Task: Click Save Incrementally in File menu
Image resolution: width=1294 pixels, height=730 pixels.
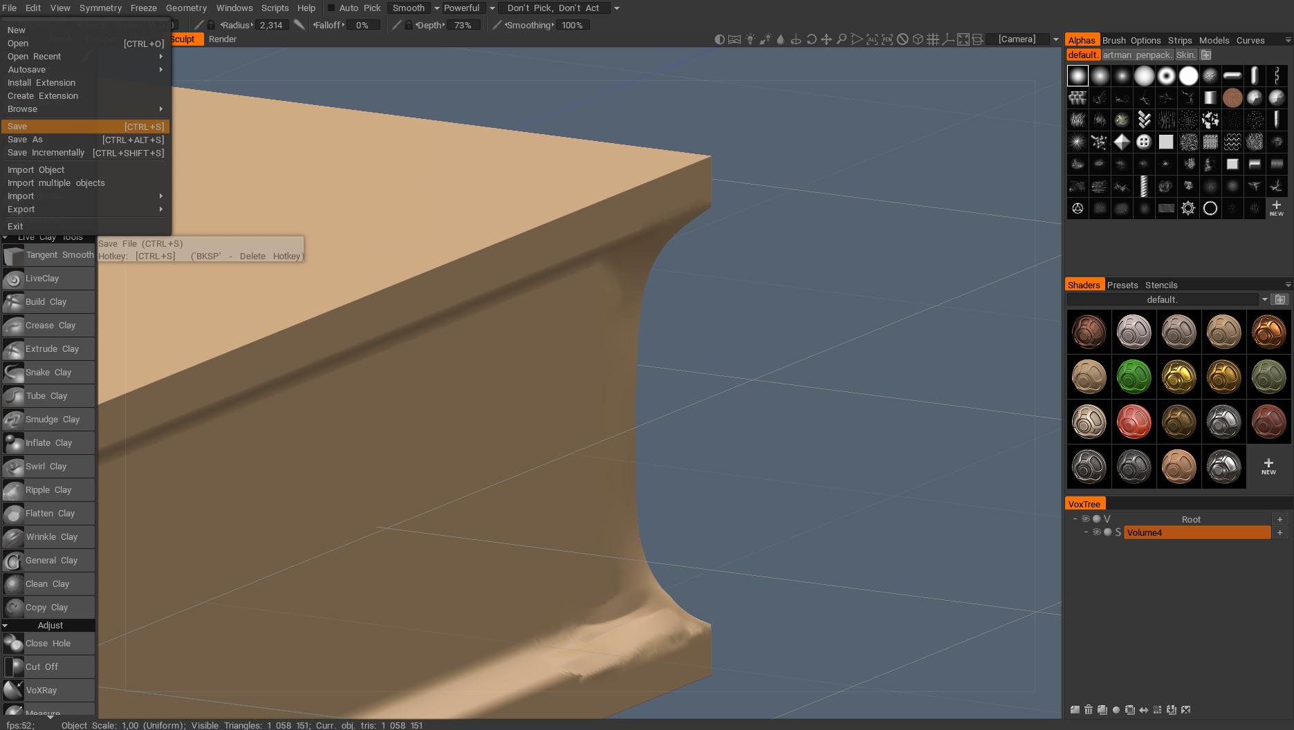Action: [x=86, y=153]
